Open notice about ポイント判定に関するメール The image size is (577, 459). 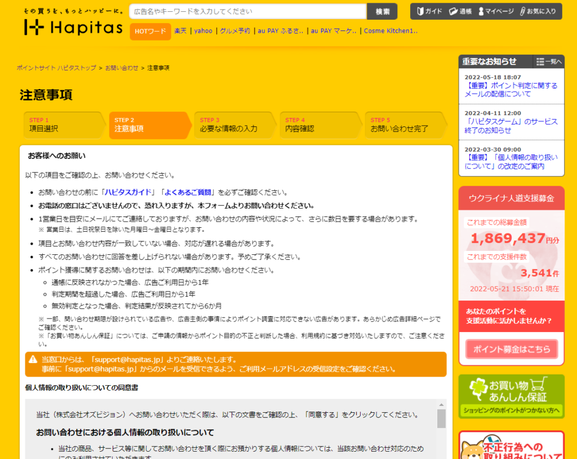click(x=511, y=90)
